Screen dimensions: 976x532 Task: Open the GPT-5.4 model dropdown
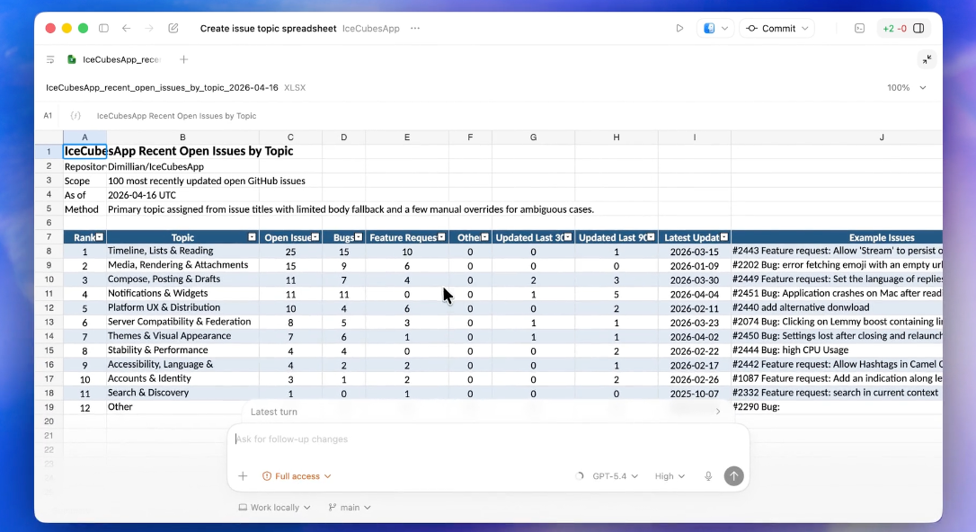tap(615, 476)
